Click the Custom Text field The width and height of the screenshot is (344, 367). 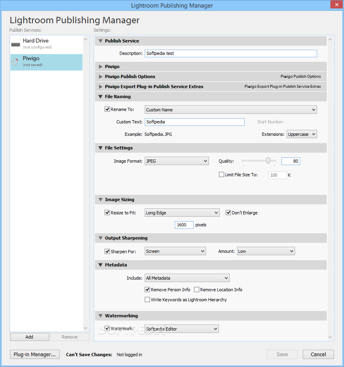click(194, 122)
